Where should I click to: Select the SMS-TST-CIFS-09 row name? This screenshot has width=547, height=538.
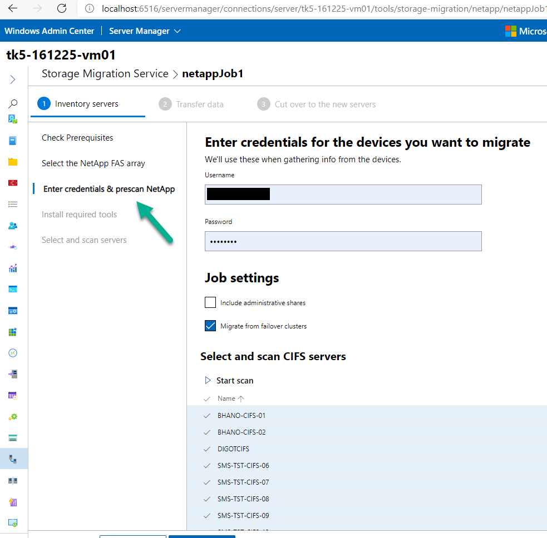pos(243,515)
